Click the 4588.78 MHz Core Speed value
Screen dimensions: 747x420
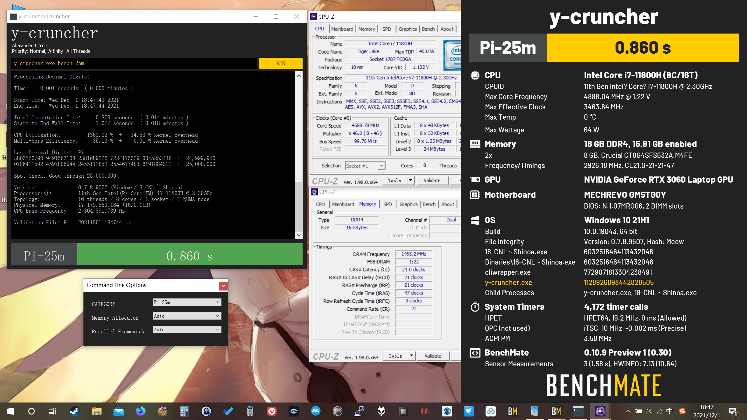click(365, 125)
